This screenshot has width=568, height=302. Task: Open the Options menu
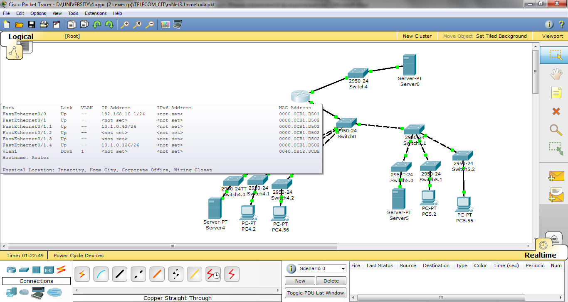click(x=38, y=13)
